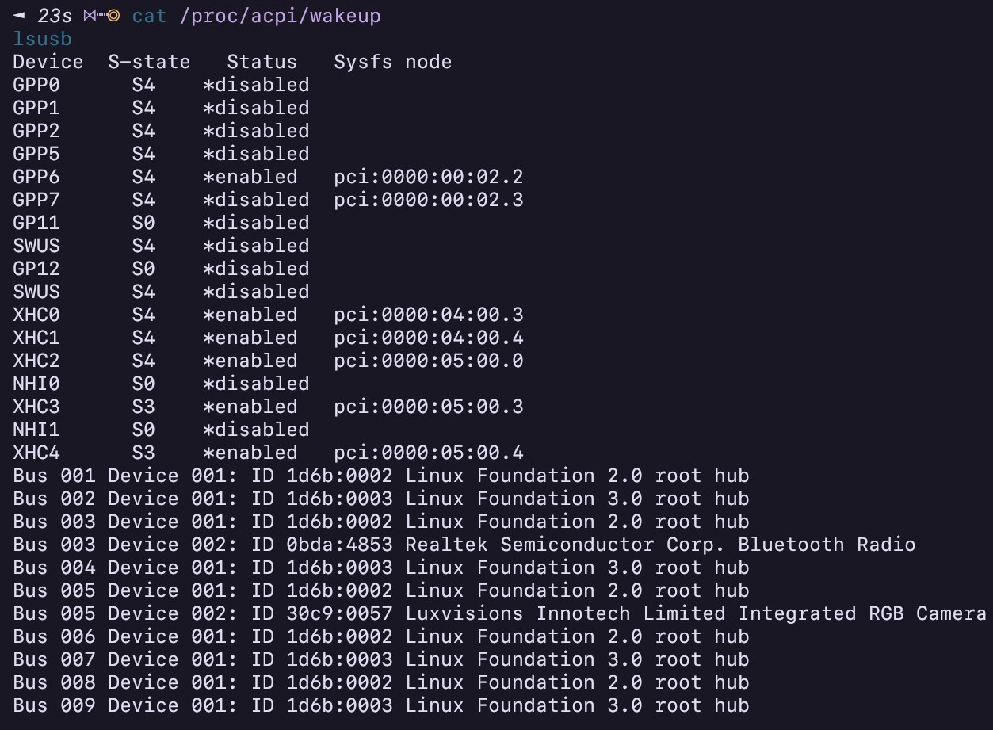
Task: Click the pci:0000:05:00.4 node for XHC4
Action: pos(428,453)
